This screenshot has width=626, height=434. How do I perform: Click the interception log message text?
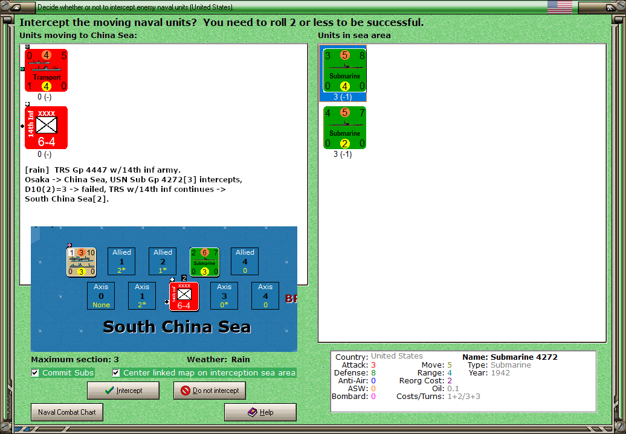[134, 184]
